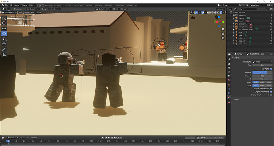Viewport: 274px width, 146px height.
Task: Activate the Transform tool
Action: [x=4, y=44]
